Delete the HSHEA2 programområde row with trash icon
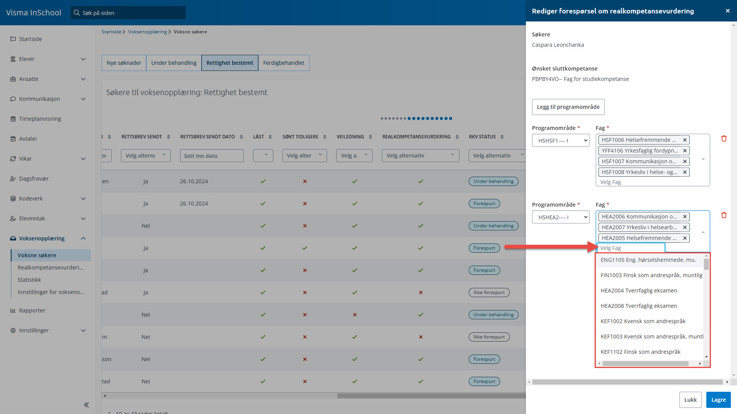This screenshot has height=414, width=737. click(x=724, y=215)
